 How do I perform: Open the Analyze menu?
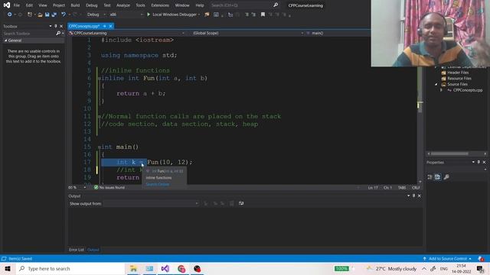(x=123, y=5)
